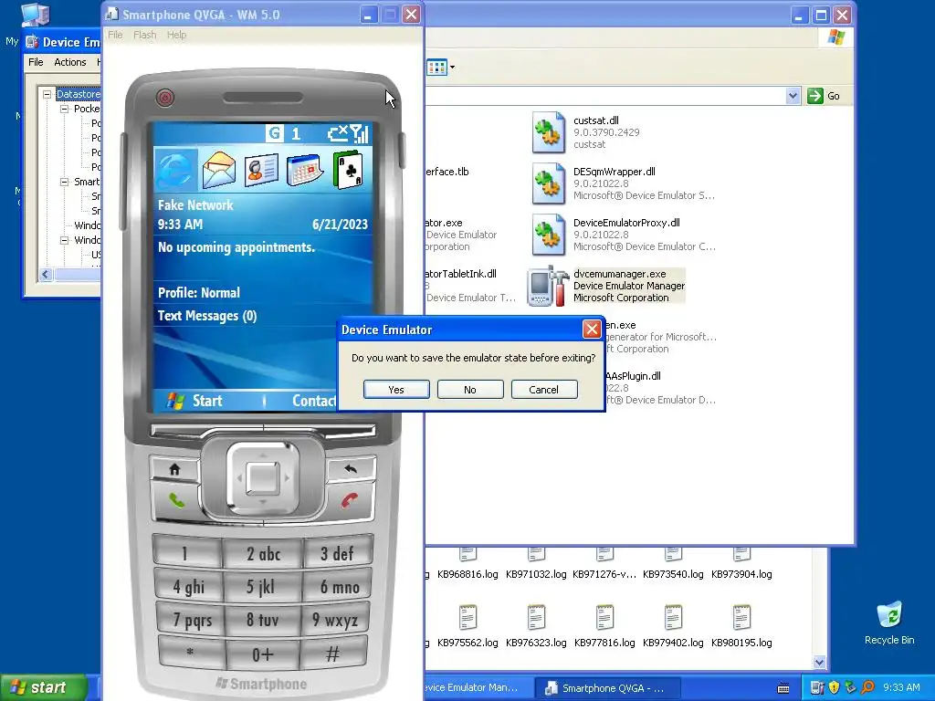The image size is (935, 701).
Task: Tap keypad key 5 jkl
Action: [x=262, y=587]
